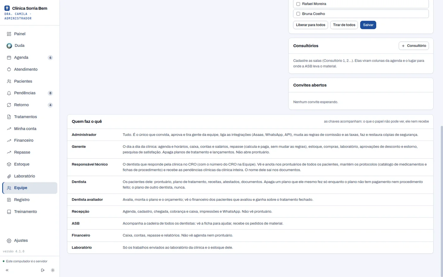
Task: Click the Nenhum convite esperando text
Action: [315, 102]
